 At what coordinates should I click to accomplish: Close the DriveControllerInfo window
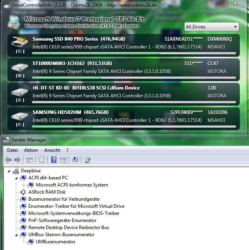tap(235, 3)
